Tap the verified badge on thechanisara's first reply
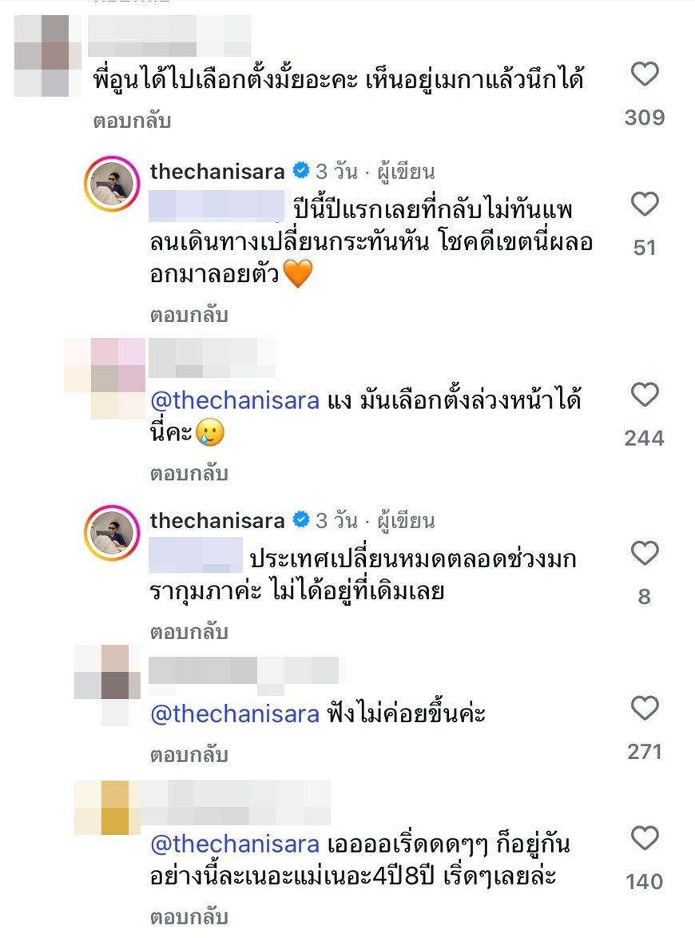The height and width of the screenshot is (938, 695). (301, 170)
